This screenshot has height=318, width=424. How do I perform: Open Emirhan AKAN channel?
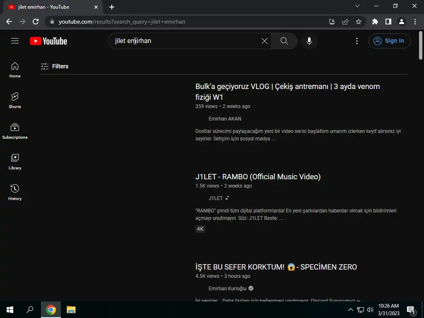point(225,119)
